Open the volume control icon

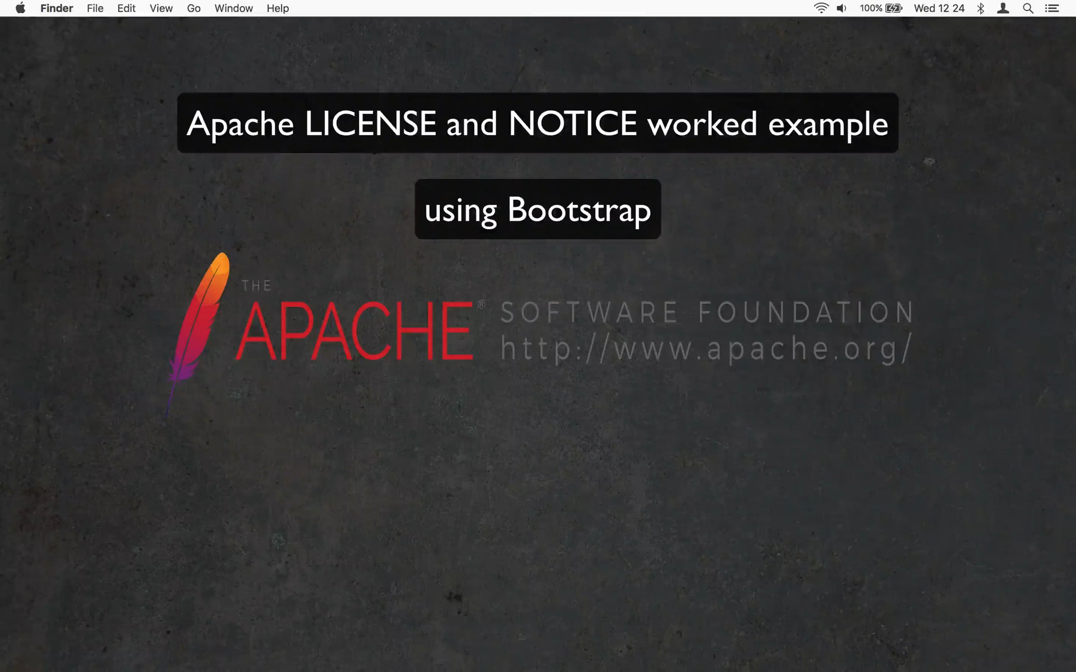pyautogui.click(x=842, y=8)
